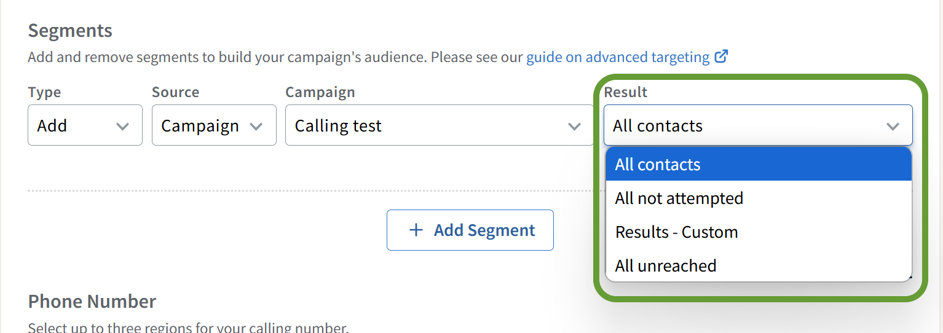The image size is (943, 333).
Task: Collapse the Result dropdown showing All contacts
Action: pyautogui.click(x=757, y=125)
